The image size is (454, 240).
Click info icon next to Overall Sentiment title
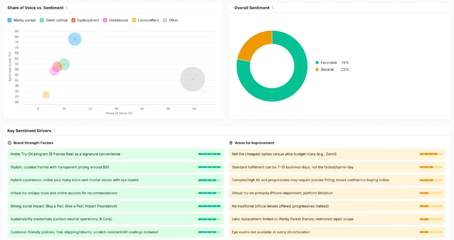[273, 8]
